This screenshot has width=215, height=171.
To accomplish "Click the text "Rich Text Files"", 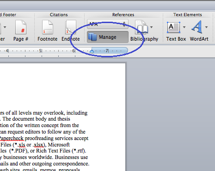I will (x=53, y=151).
